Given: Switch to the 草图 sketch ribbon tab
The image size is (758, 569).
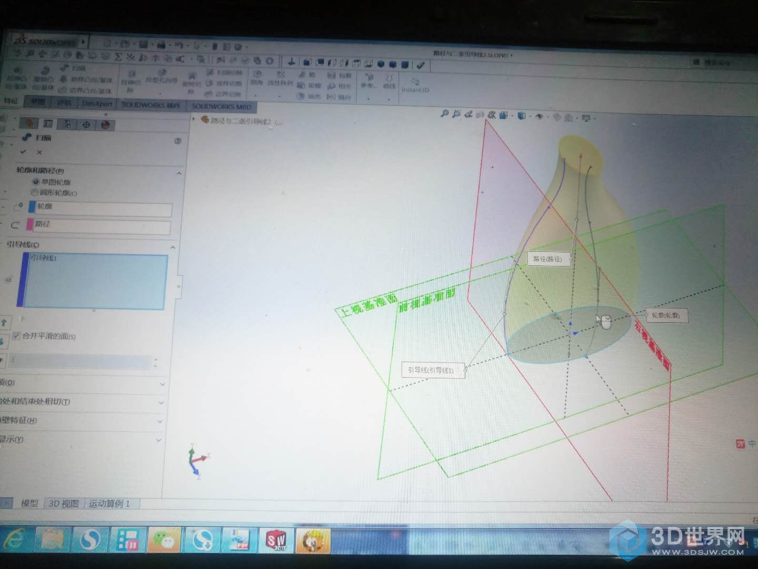Looking at the screenshot, I should [38, 101].
